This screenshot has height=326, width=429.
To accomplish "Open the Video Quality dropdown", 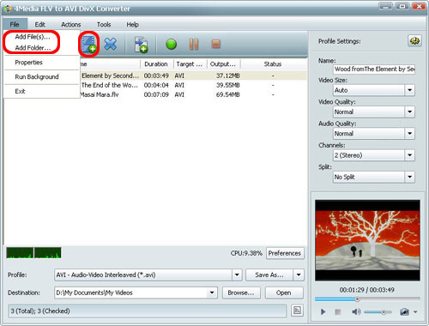I will tap(409, 112).
